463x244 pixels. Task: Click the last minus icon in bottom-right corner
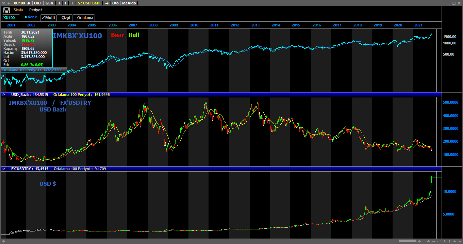(x=460, y=241)
